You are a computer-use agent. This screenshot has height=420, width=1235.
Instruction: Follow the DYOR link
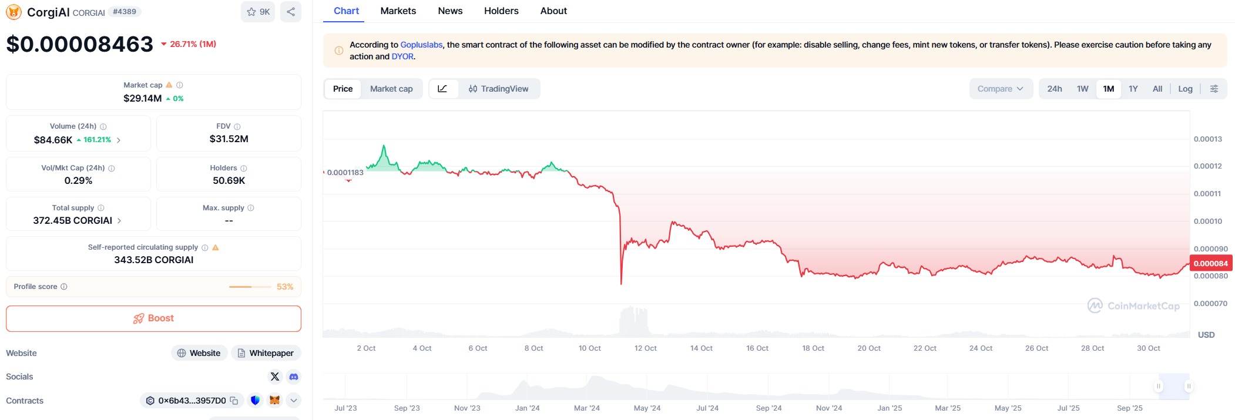coord(402,56)
